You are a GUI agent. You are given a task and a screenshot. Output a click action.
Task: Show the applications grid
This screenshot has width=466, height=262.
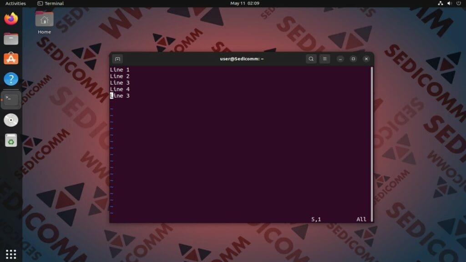pos(11,254)
